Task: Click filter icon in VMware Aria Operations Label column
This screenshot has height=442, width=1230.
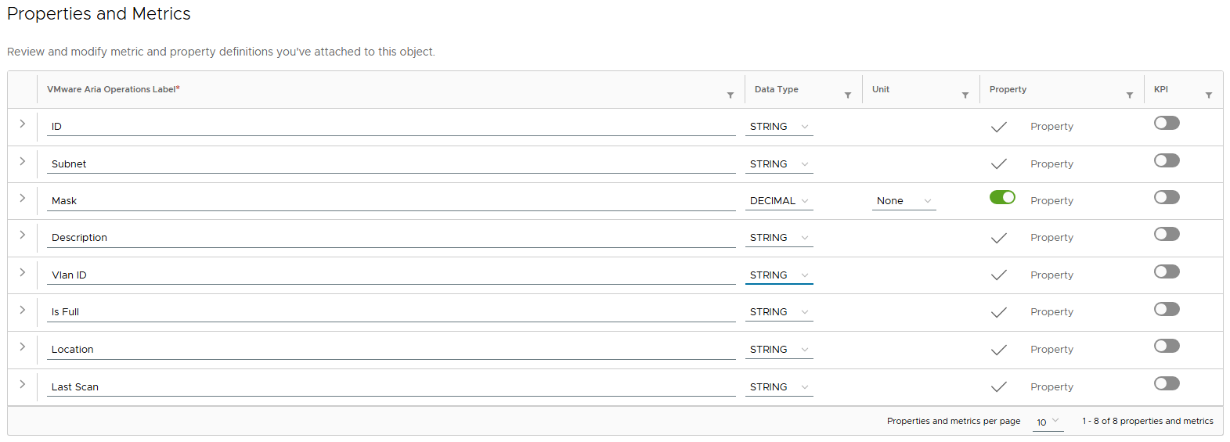Action: pyautogui.click(x=730, y=95)
